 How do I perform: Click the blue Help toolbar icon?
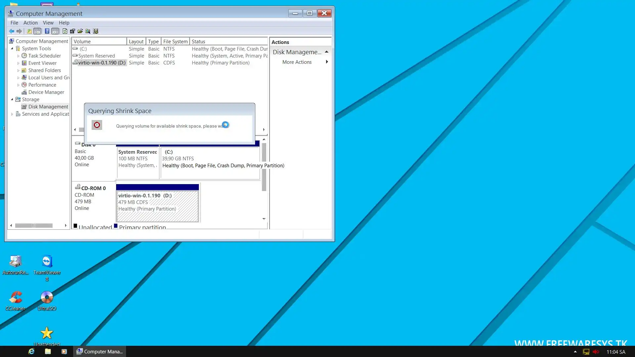pyautogui.click(x=47, y=31)
